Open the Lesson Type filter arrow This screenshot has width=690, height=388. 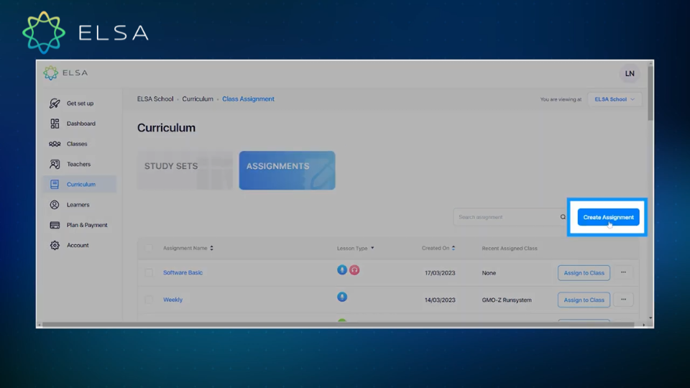pos(372,248)
